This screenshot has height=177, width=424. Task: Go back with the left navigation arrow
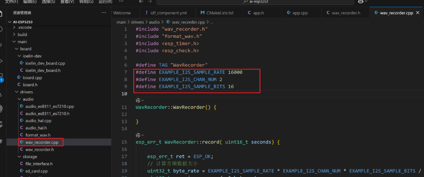pos(141,2)
